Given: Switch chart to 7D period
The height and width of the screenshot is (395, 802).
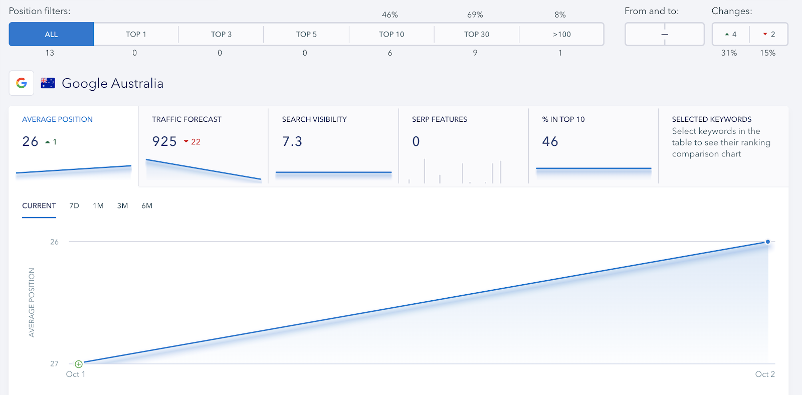Looking at the screenshot, I should pos(74,206).
